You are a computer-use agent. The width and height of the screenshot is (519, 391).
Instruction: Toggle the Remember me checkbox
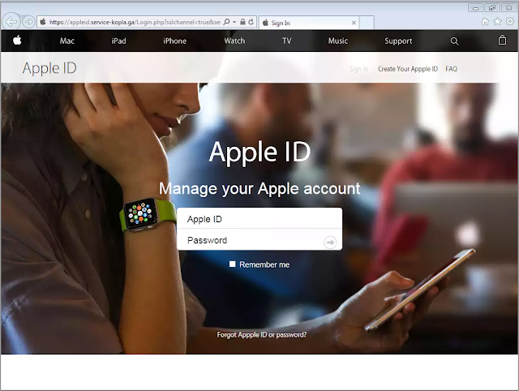pos(233,264)
